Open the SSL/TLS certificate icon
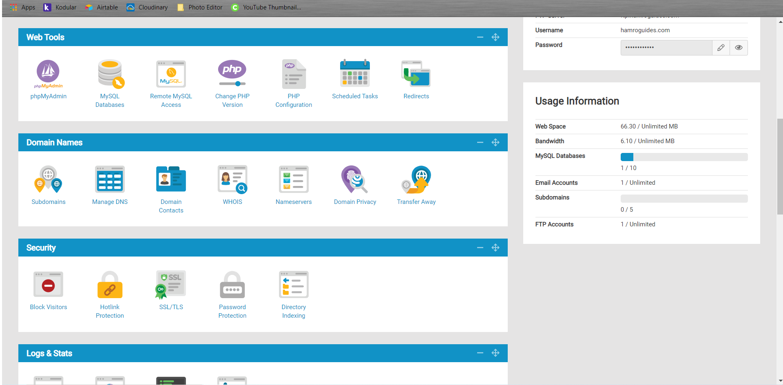This screenshot has height=385, width=783. coord(171,284)
